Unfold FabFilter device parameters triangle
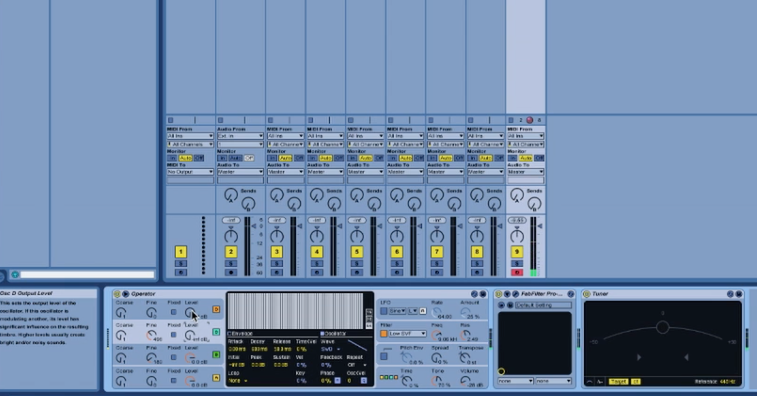The width and height of the screenshot is (757, 396). (507, 294)
